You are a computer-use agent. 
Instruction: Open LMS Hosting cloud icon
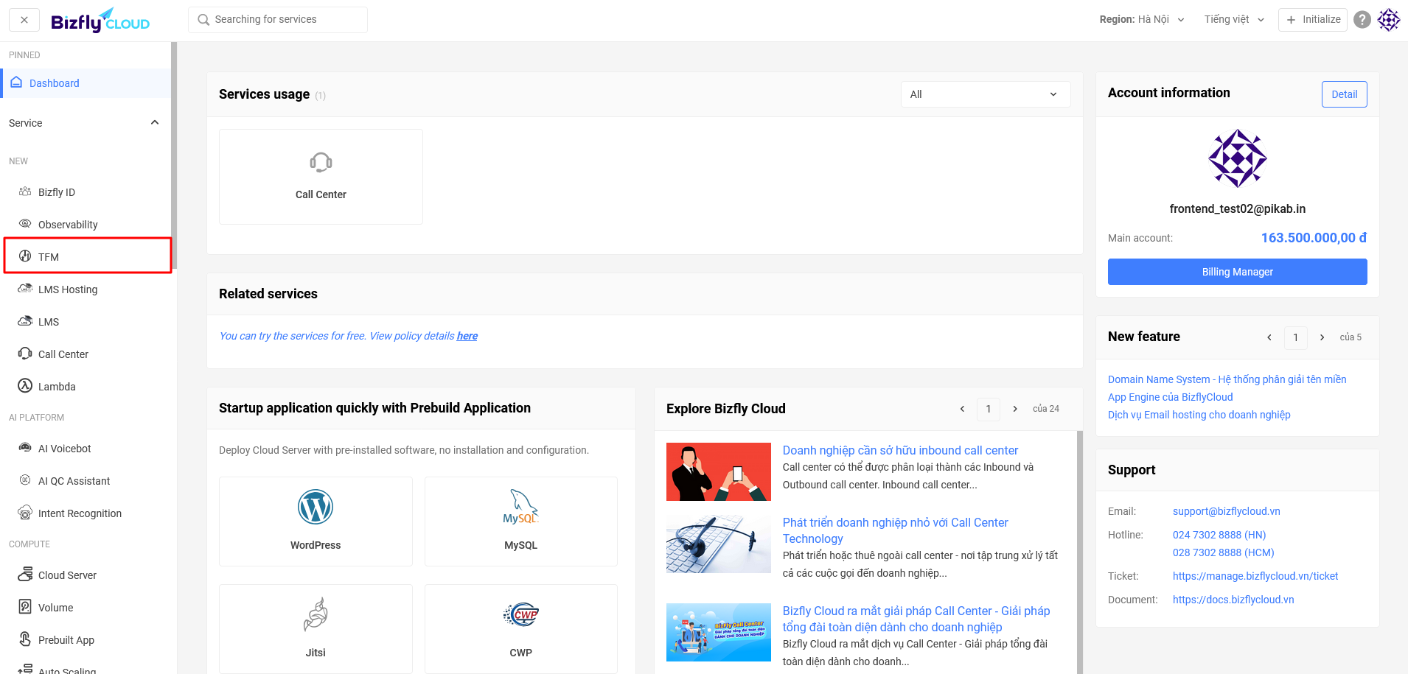25,289
